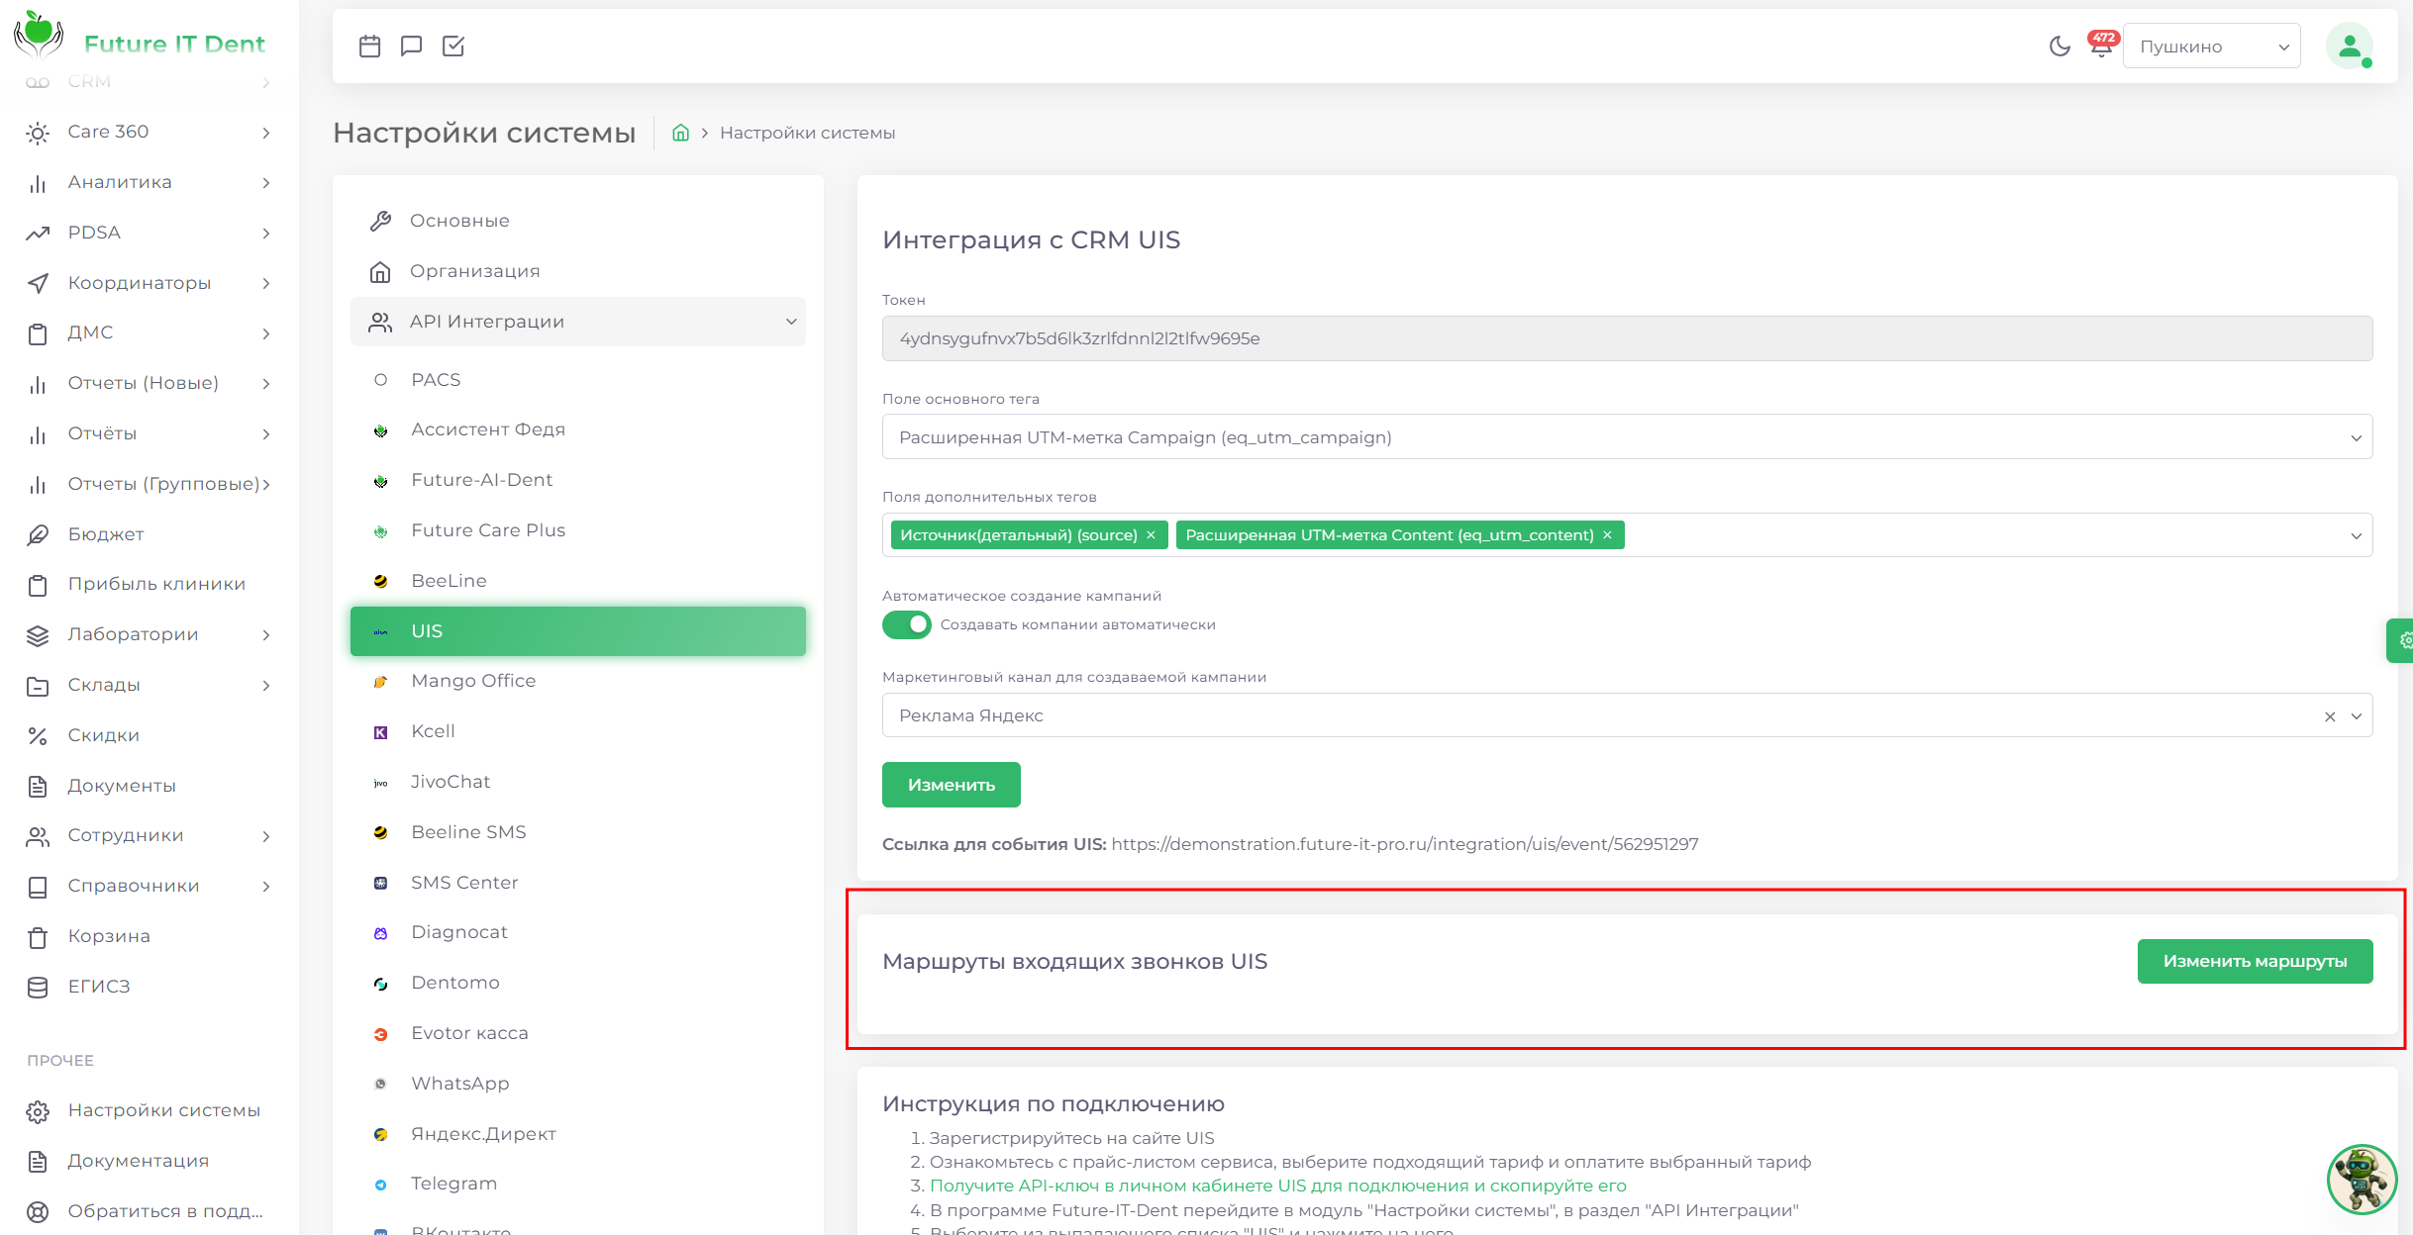Open WhatsApp integration settings

578,1084
